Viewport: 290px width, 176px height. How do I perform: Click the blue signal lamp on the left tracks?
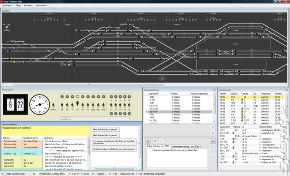click(x=10, y=42)
